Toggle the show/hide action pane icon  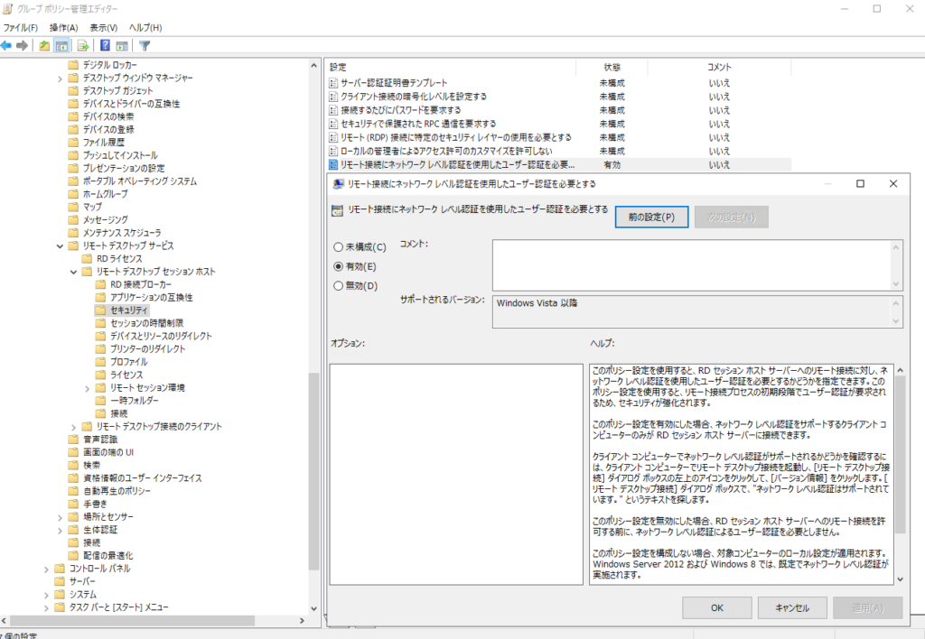[x=122, y=45]
